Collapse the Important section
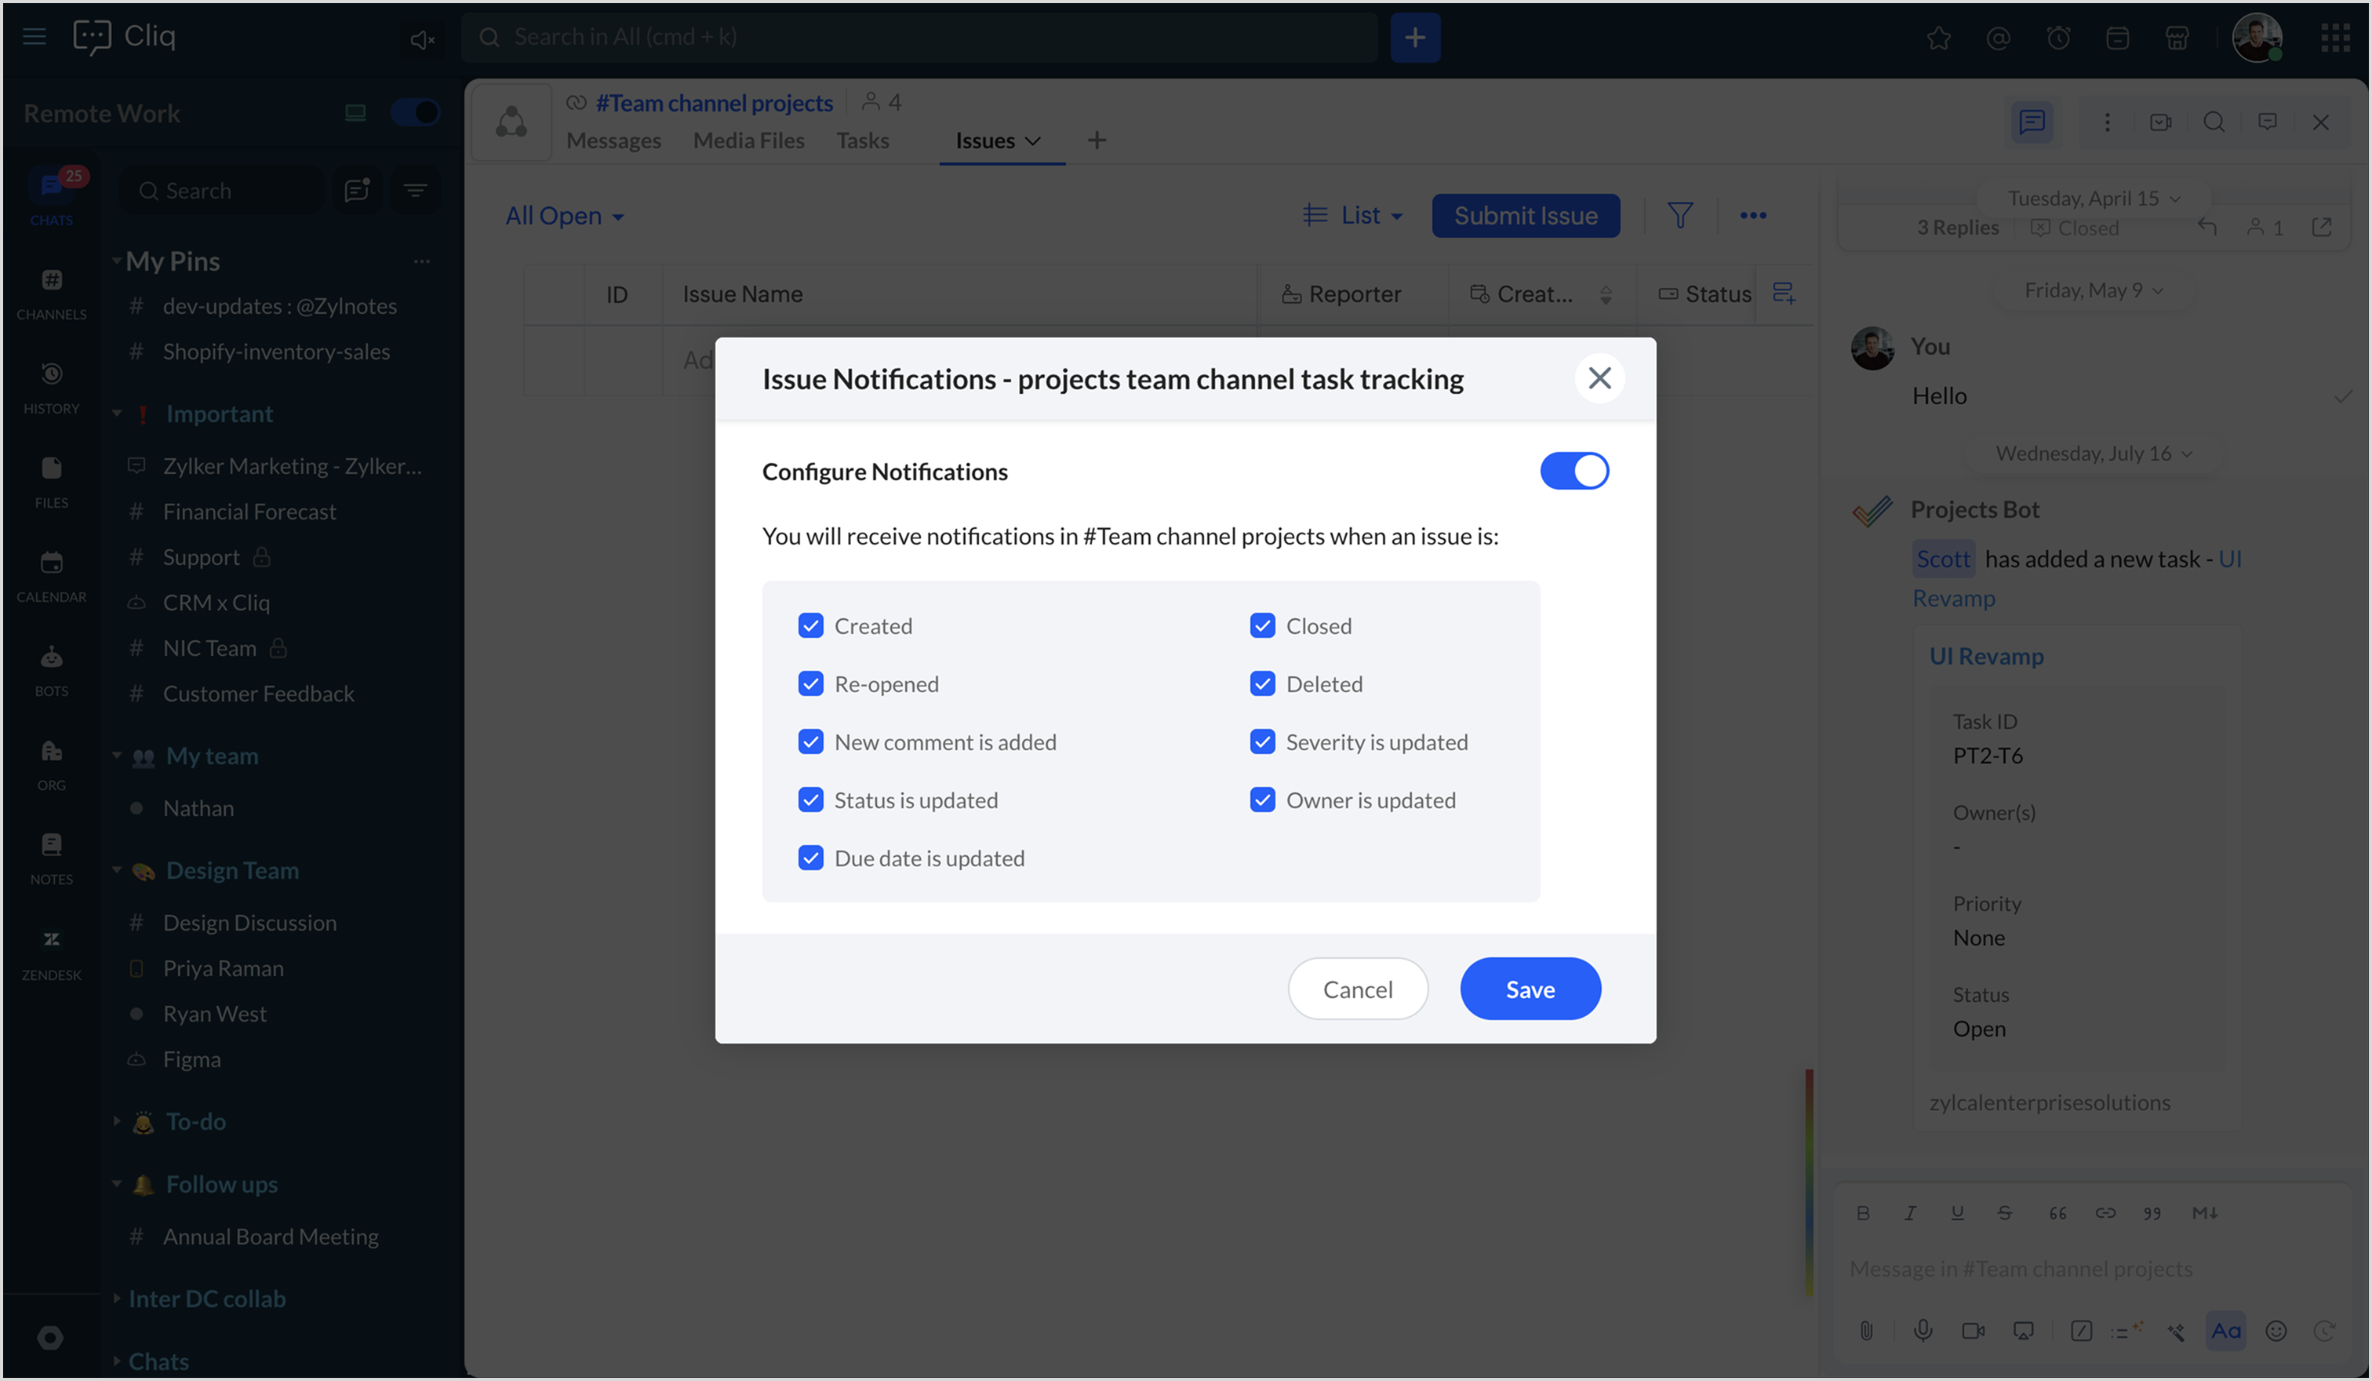The width and height of the screenshot is (2372, 1381). click(117, 414)
